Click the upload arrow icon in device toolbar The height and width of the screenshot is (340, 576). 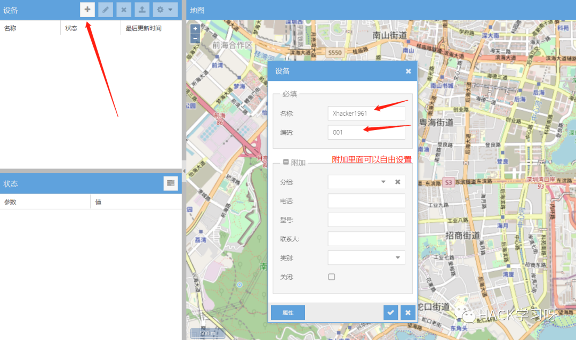pyautogui.click(x=141, y=10)
